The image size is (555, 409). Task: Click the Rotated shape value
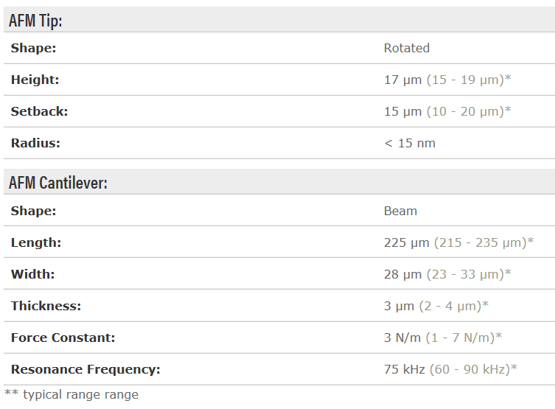[x=406, y=48]
